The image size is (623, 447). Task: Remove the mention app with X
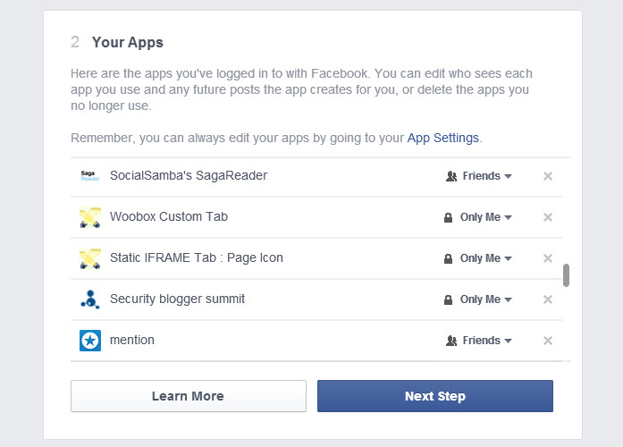point(548,341)
